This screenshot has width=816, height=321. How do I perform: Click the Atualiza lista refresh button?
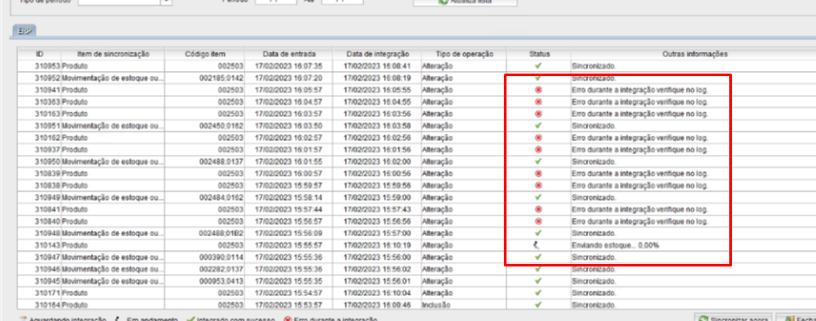[x=466, y=2]
